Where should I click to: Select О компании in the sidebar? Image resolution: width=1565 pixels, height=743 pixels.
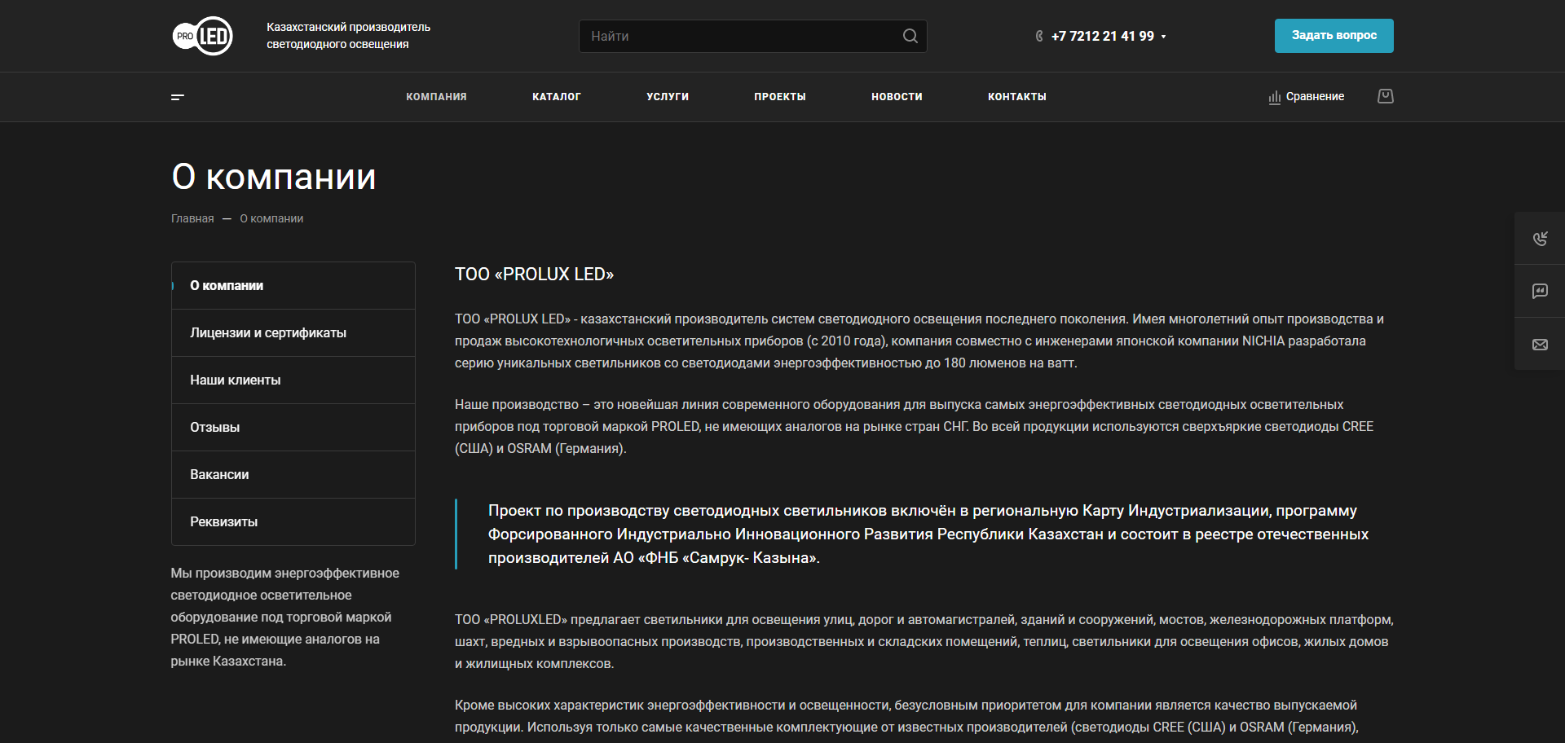293,285
